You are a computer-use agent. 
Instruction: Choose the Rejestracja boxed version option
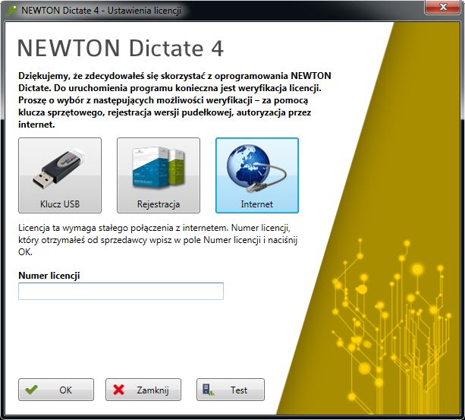(x=159, y=175)
